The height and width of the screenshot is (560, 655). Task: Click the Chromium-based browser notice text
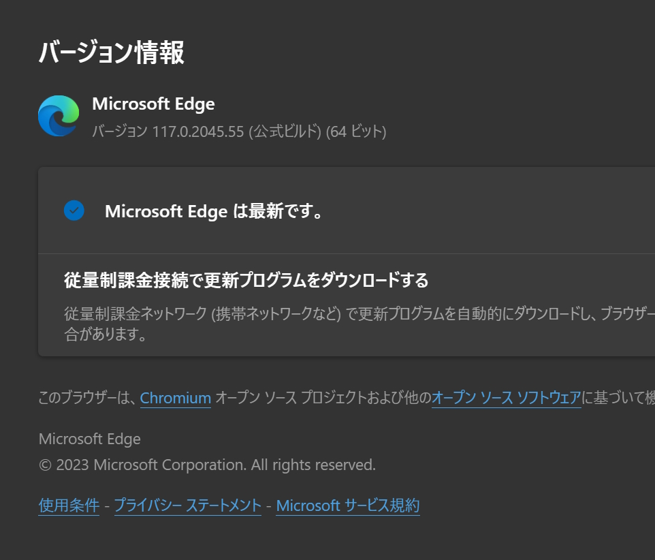coord(327,399)
